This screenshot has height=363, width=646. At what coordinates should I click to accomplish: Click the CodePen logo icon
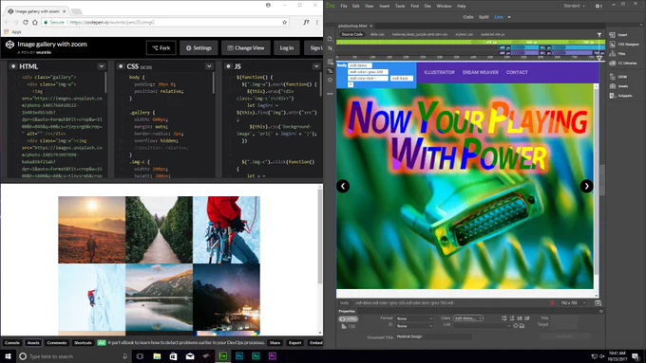[9, 45]
